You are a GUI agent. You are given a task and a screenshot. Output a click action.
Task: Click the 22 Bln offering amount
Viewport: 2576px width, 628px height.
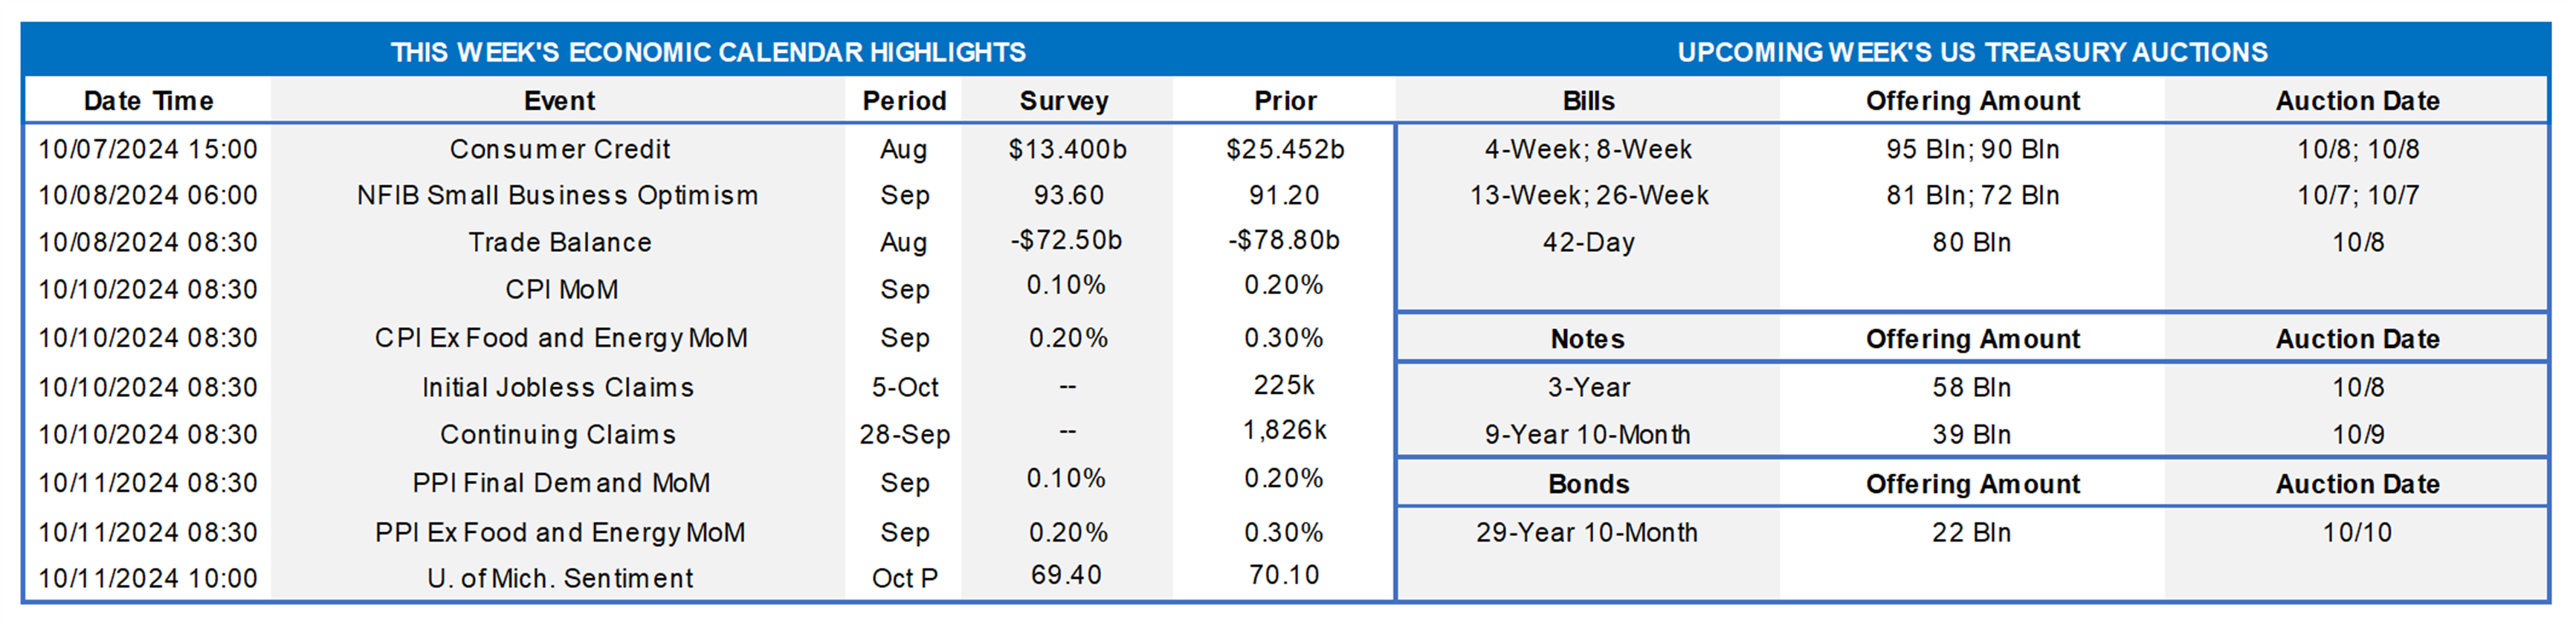coord(1971,532)
